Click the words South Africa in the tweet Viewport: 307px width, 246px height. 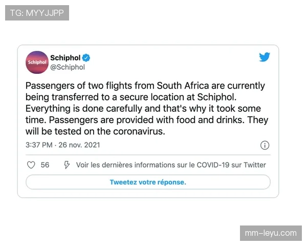point(183,86)
